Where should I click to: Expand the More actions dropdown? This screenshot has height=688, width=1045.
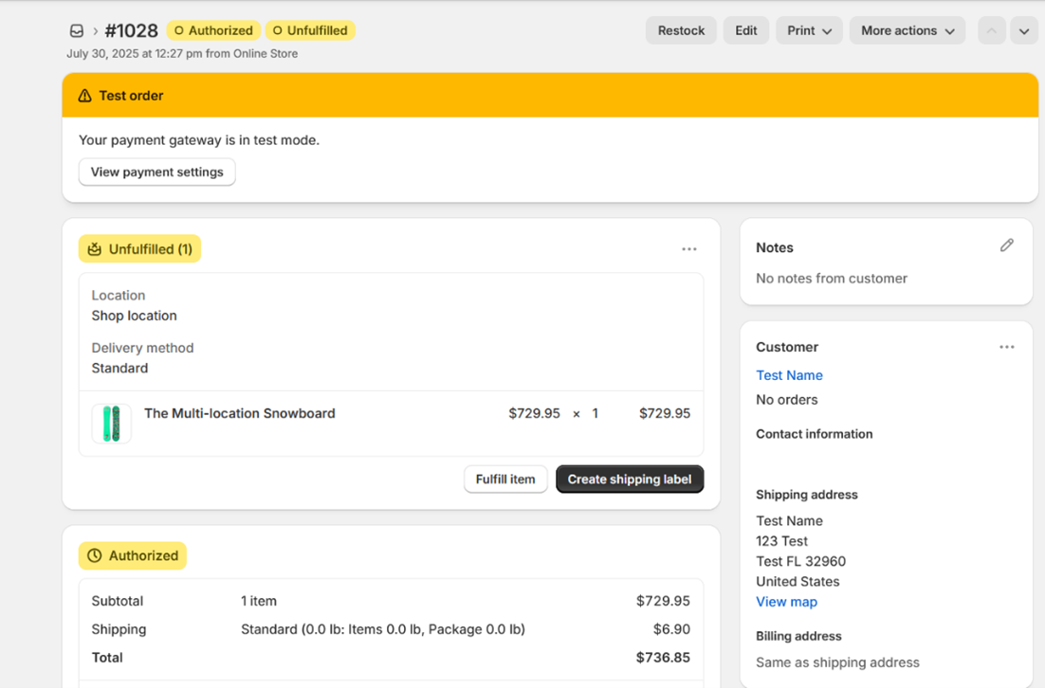coord(907,31)
